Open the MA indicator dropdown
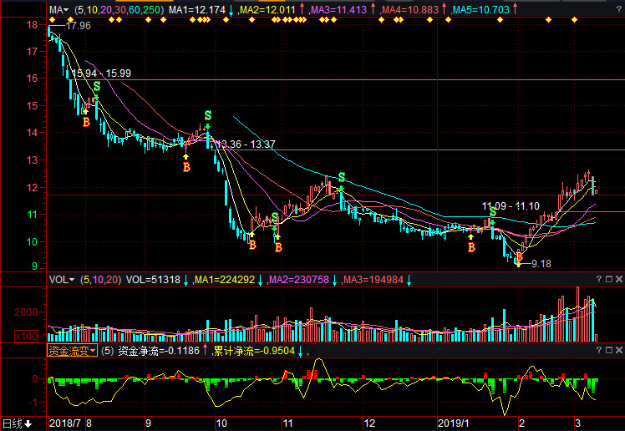 click(x=58, y=10)
